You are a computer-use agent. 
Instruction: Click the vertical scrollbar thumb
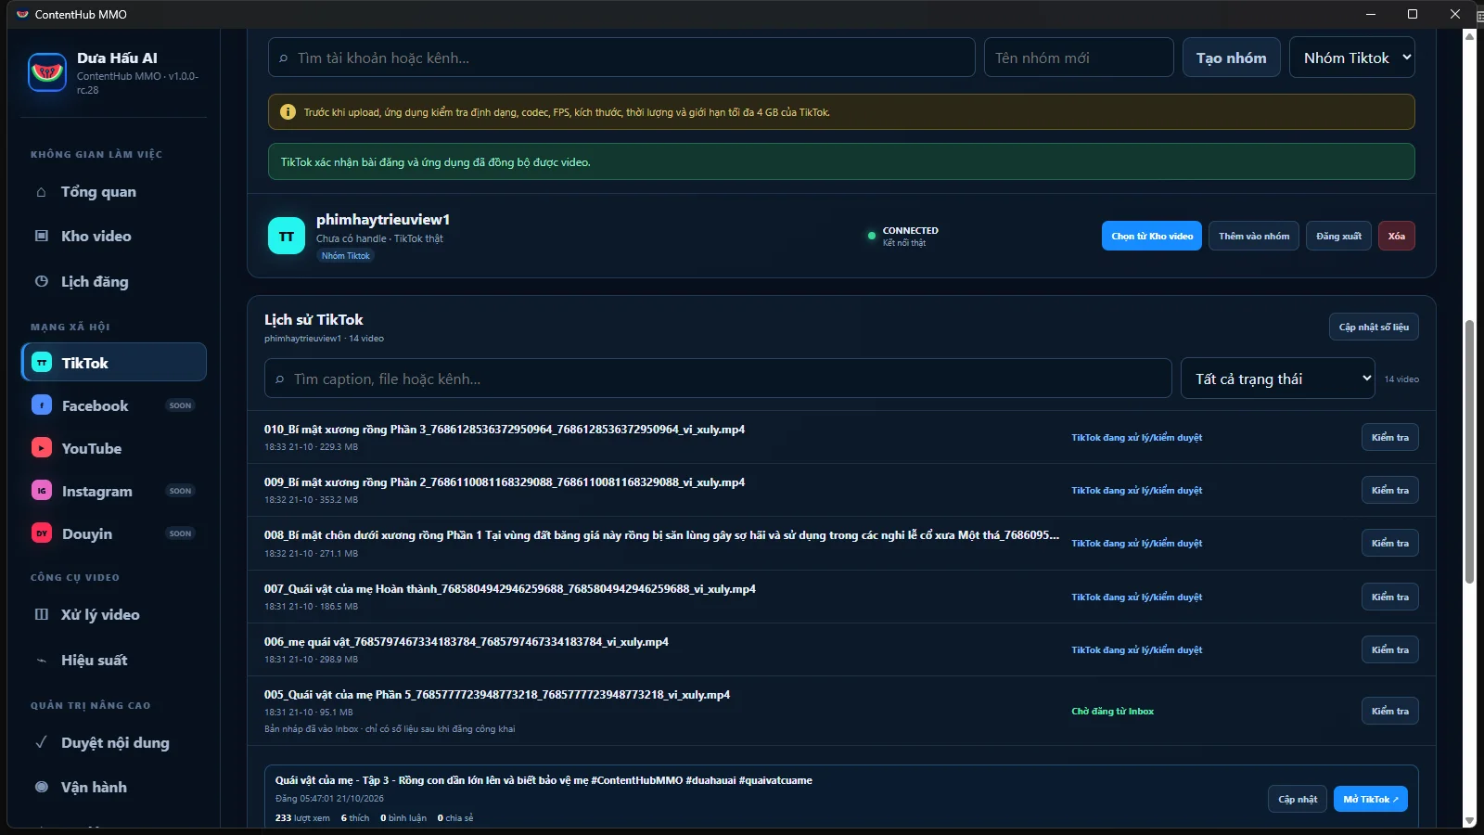(x=1469, y=451)
